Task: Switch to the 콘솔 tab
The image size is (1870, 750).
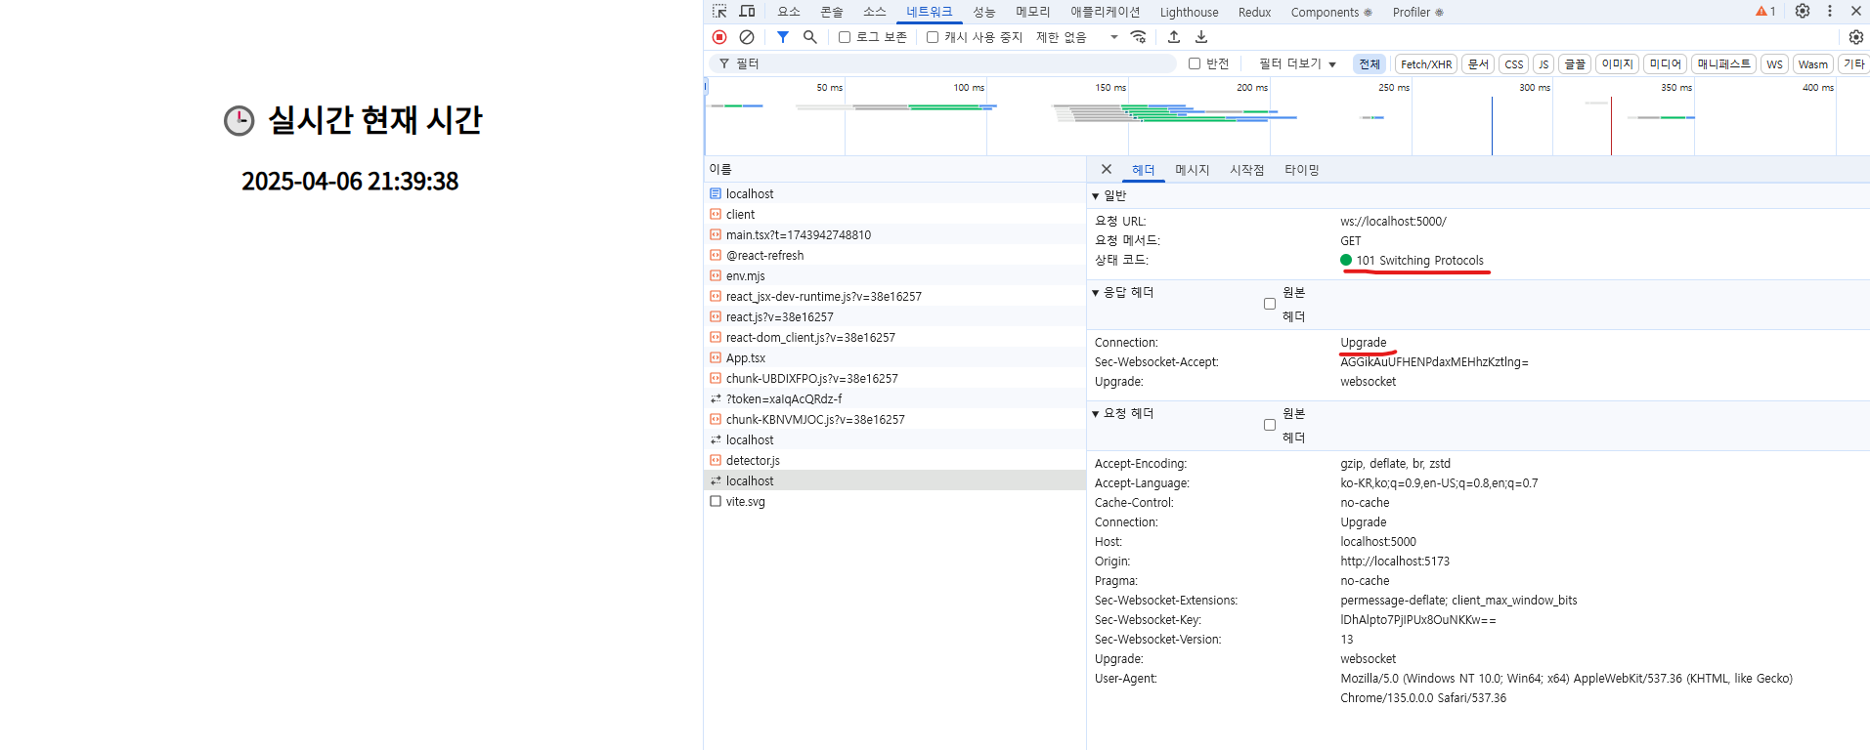Action: tap(832, 12)
